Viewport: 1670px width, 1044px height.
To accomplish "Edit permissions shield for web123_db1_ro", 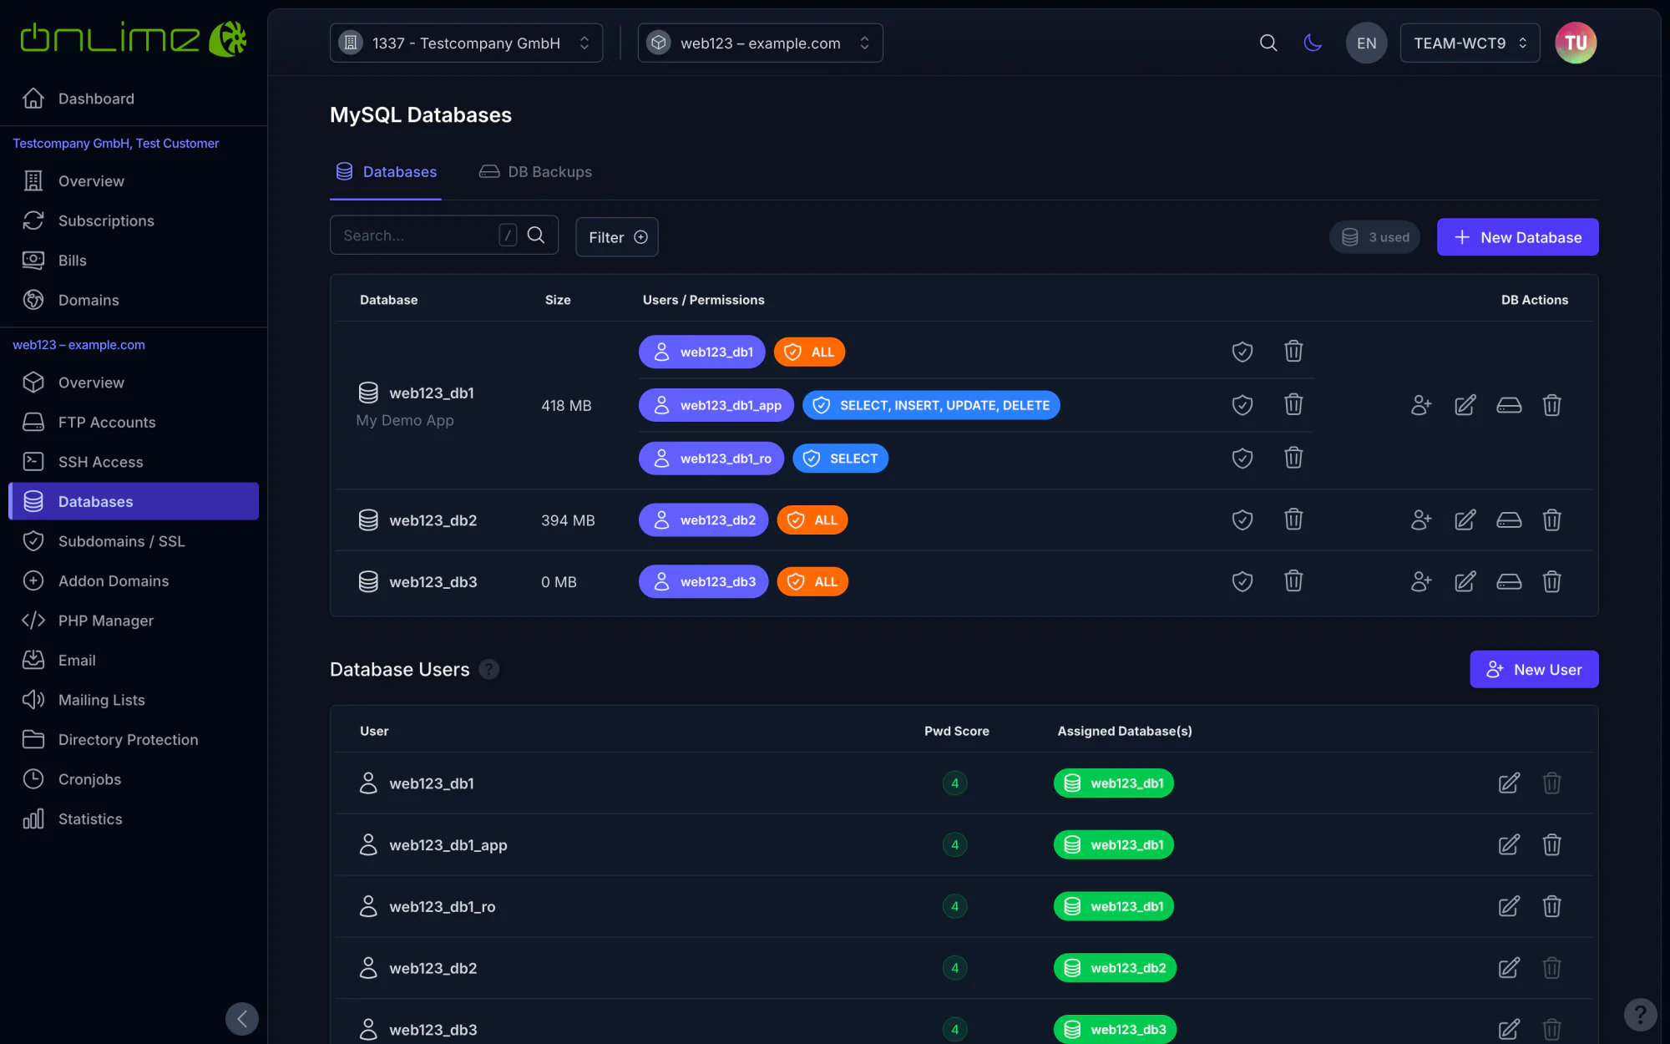I will [x=1242, y=459].
